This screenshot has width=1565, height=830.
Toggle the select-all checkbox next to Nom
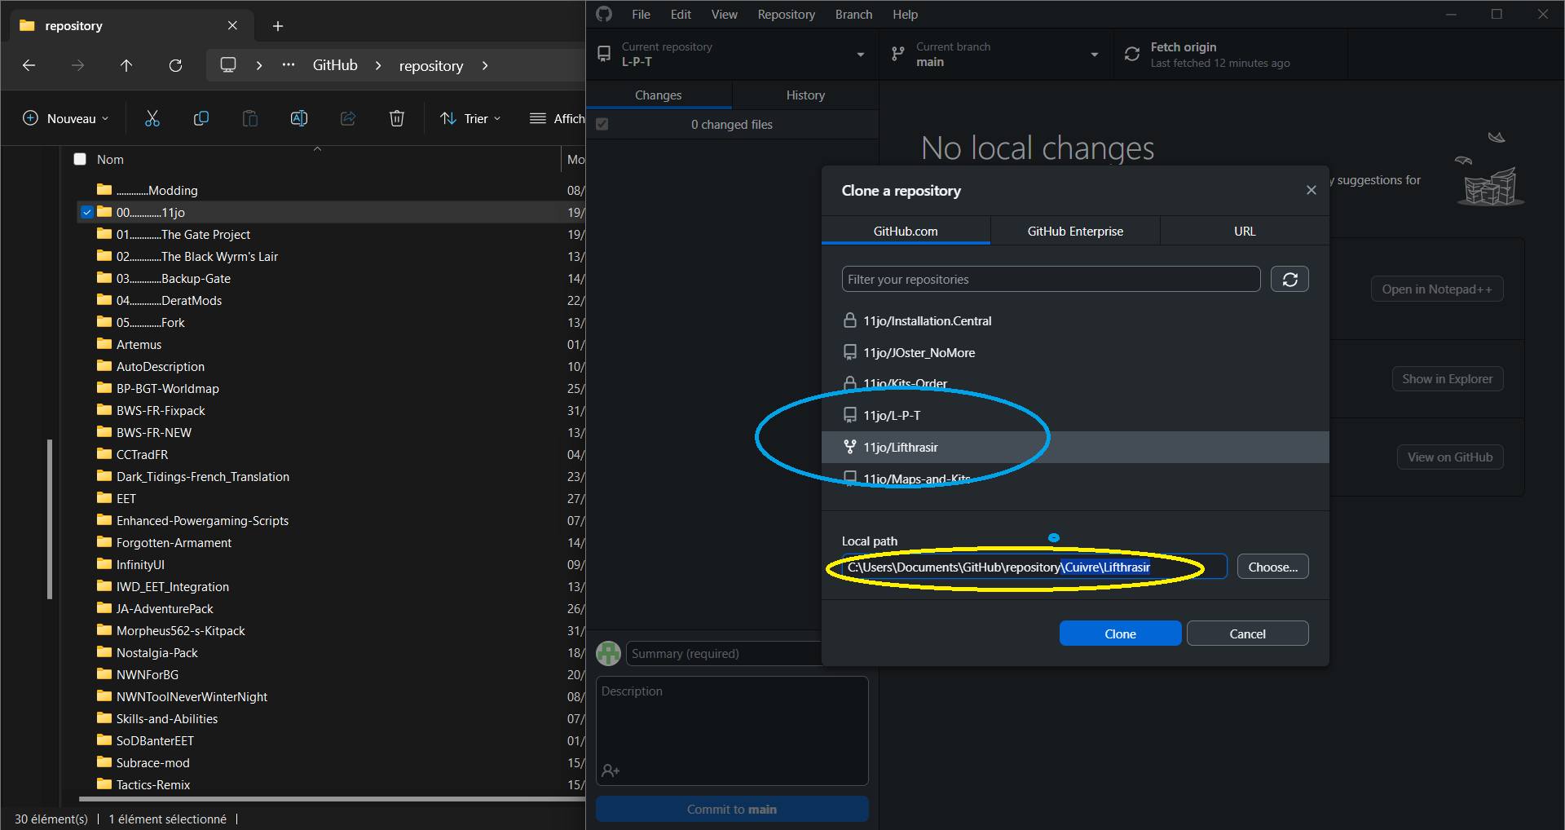(80, 159)
